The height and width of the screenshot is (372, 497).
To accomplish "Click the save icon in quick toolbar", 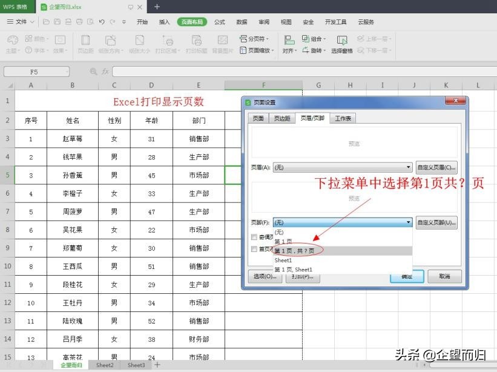I will 57,22.
